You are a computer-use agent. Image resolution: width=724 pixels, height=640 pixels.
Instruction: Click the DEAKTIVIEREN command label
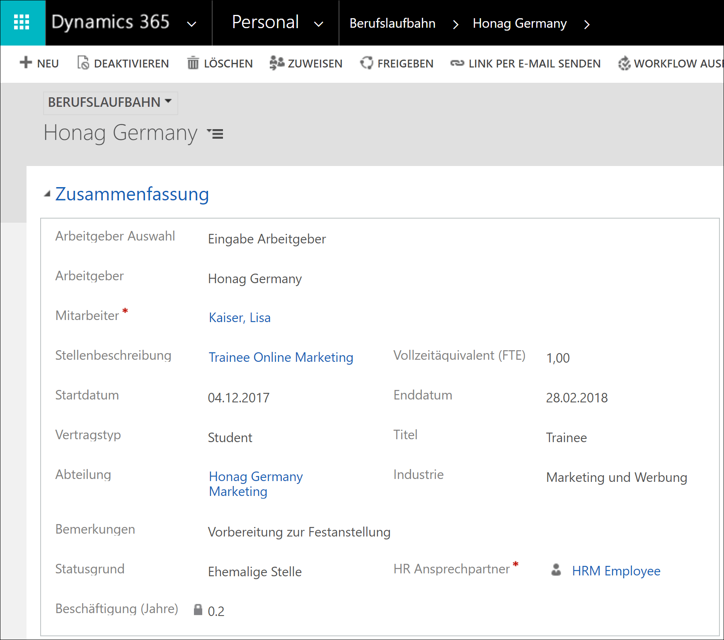pos(131,64)
